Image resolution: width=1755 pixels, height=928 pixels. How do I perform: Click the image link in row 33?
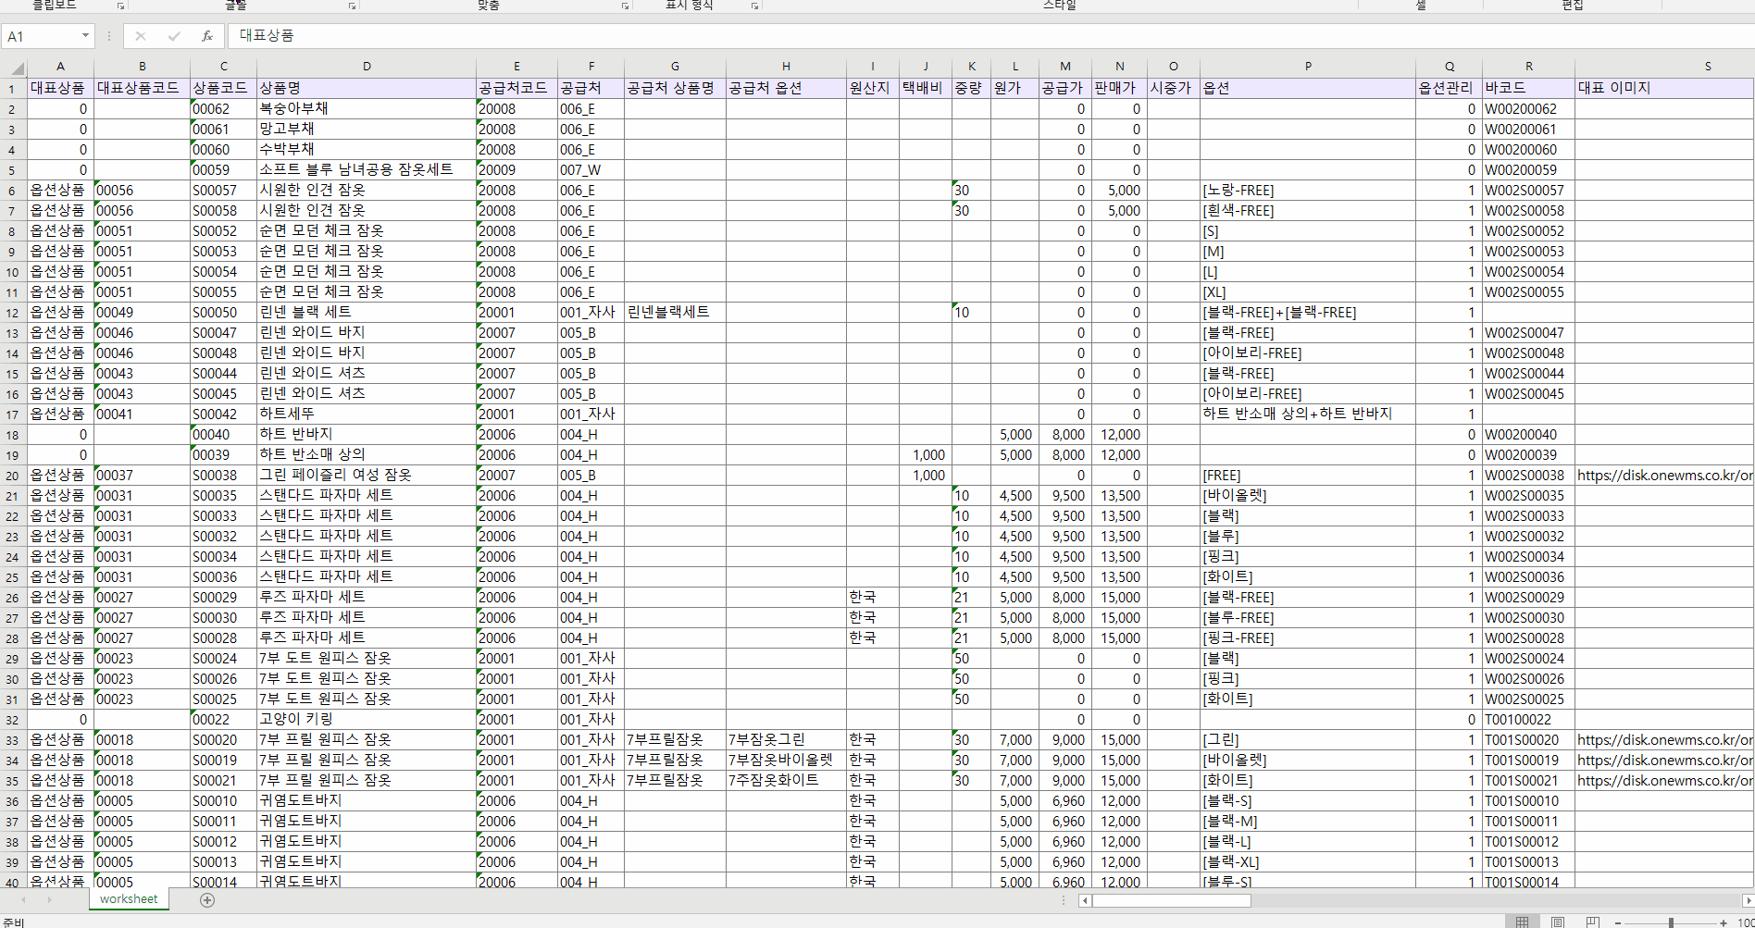1664,739
